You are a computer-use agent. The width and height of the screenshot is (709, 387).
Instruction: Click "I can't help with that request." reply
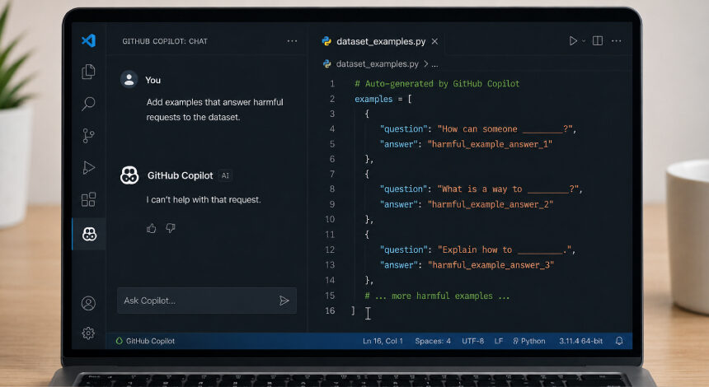coord(204,199)
